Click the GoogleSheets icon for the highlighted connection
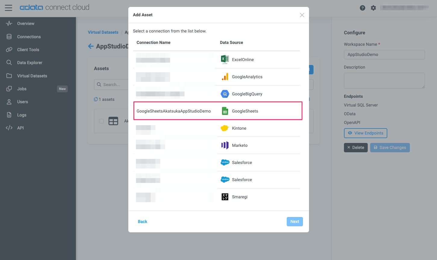This screenshot has height=260, width=437. coord(225,111)
